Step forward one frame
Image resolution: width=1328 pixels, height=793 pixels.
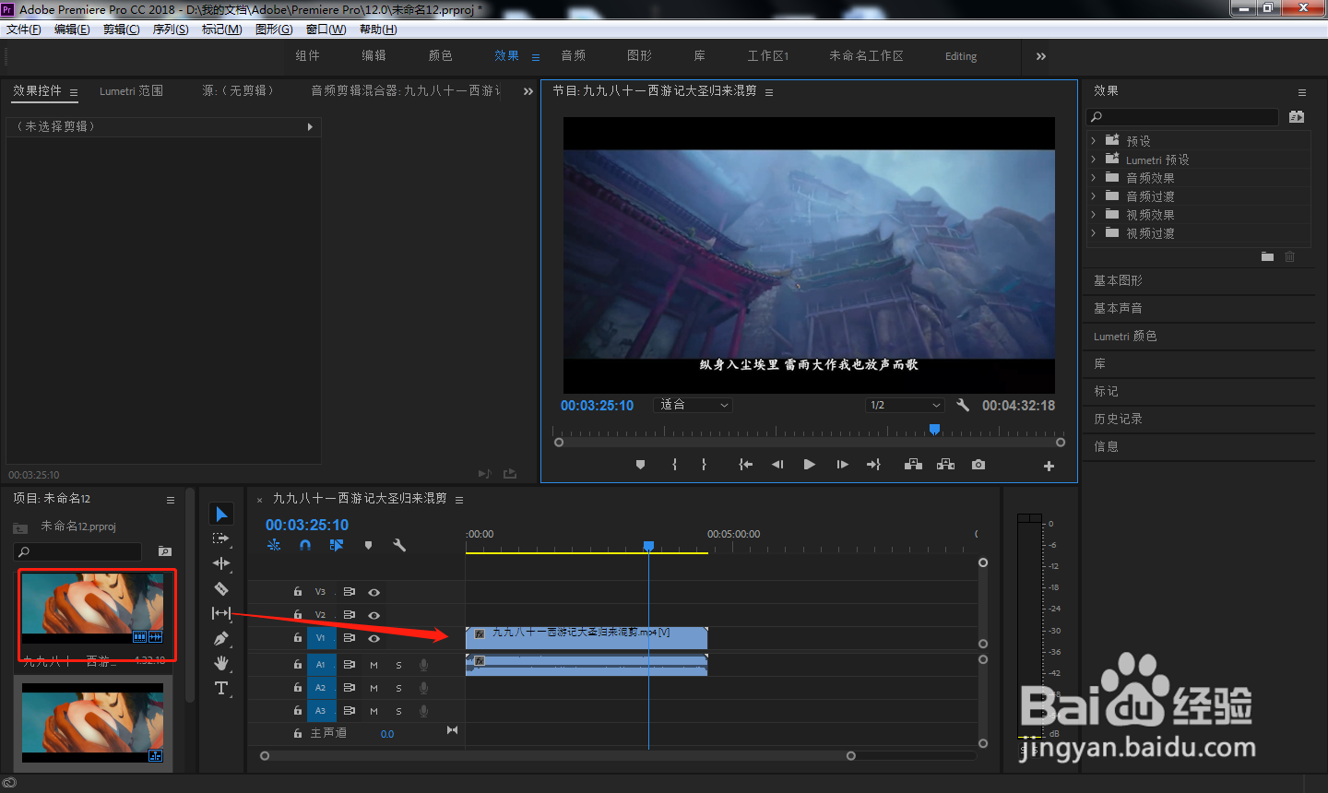[842, 465]
